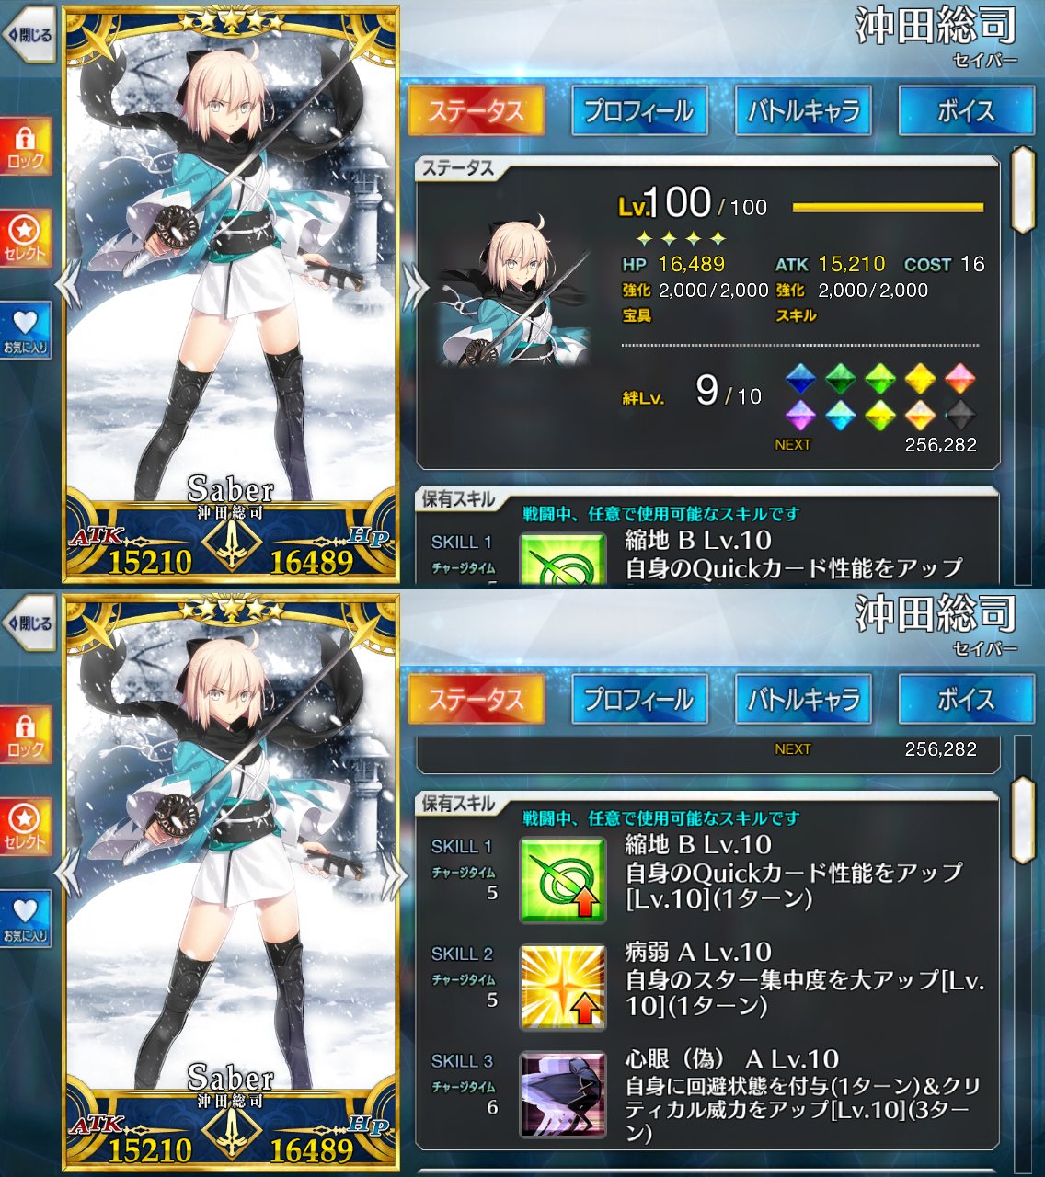Click the 縮地 B skill icon in bottom panel
1045x1177 pixels.
[x=563, y=880]
